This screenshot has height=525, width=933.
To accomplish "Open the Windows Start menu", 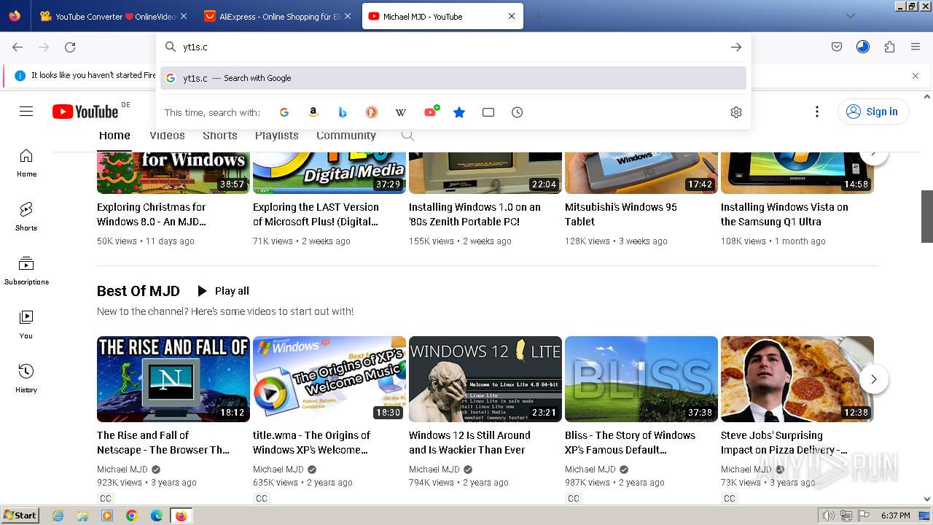I will tap(20, 516).
